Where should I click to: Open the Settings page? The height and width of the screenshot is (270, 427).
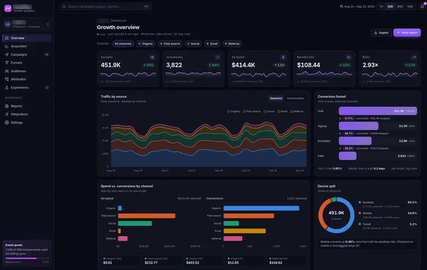point(27,122)
